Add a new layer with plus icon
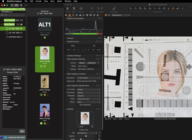Viewport: 192px width, 140px height. tap(129, 15)
